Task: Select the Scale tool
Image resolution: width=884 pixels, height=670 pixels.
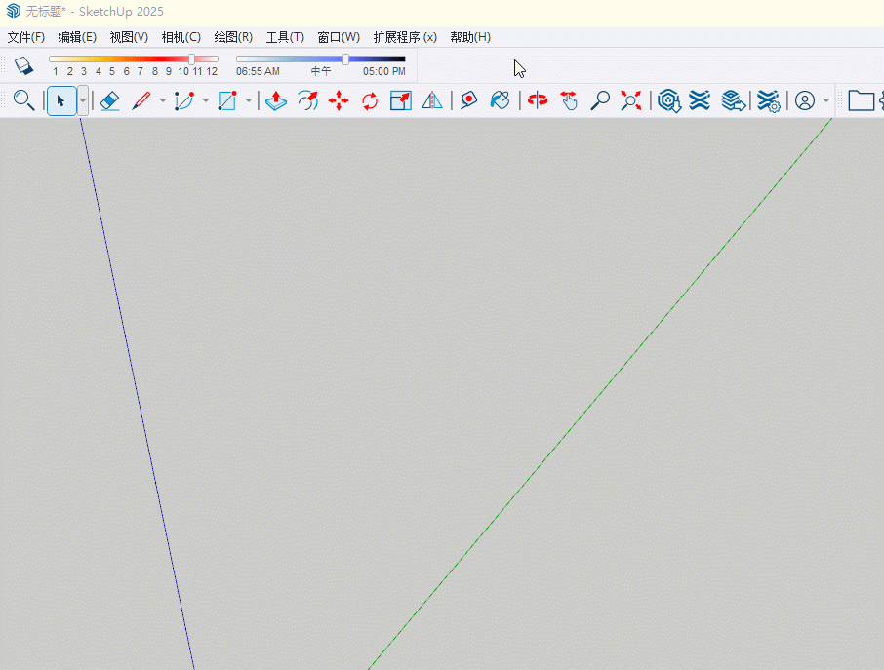Action: click(x=401, y=100)
